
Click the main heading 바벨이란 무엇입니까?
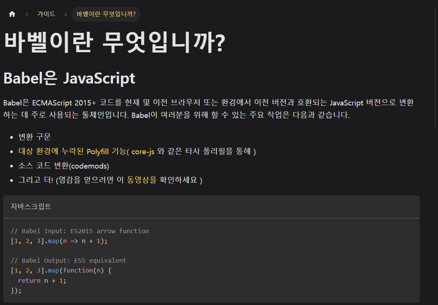(115, 42)
